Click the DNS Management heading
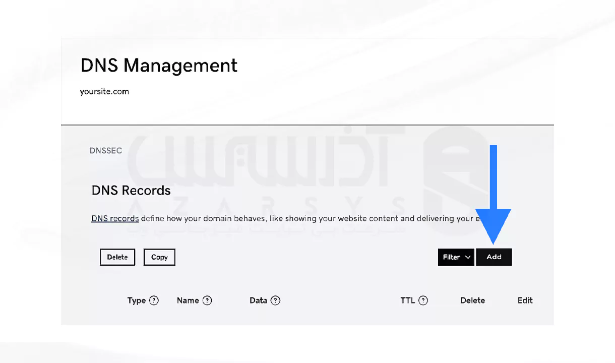Viewport: 615px width, 363px height. [x=159, y=66]
